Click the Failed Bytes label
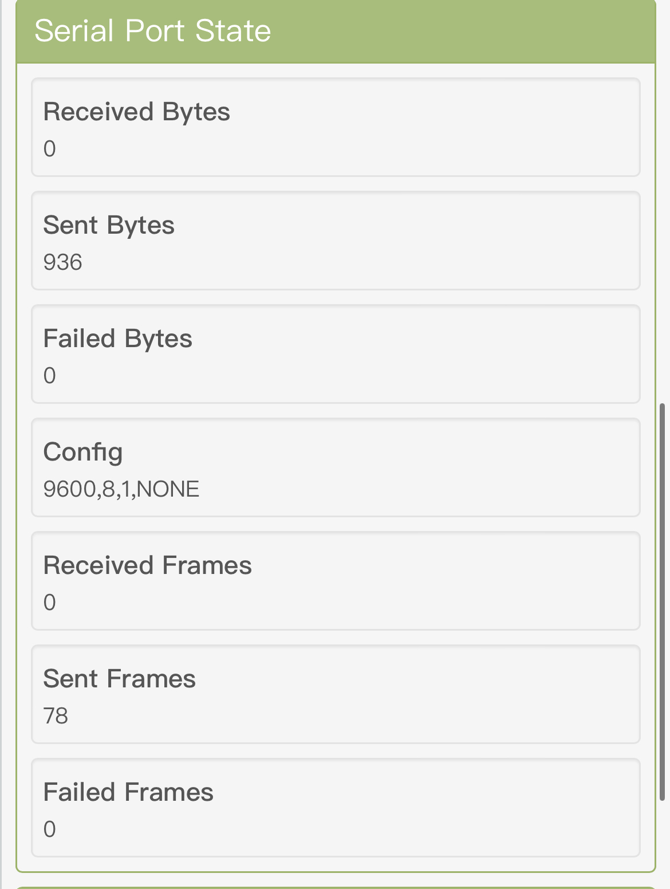Screen dimensions: 670x889 coord(118,339)
